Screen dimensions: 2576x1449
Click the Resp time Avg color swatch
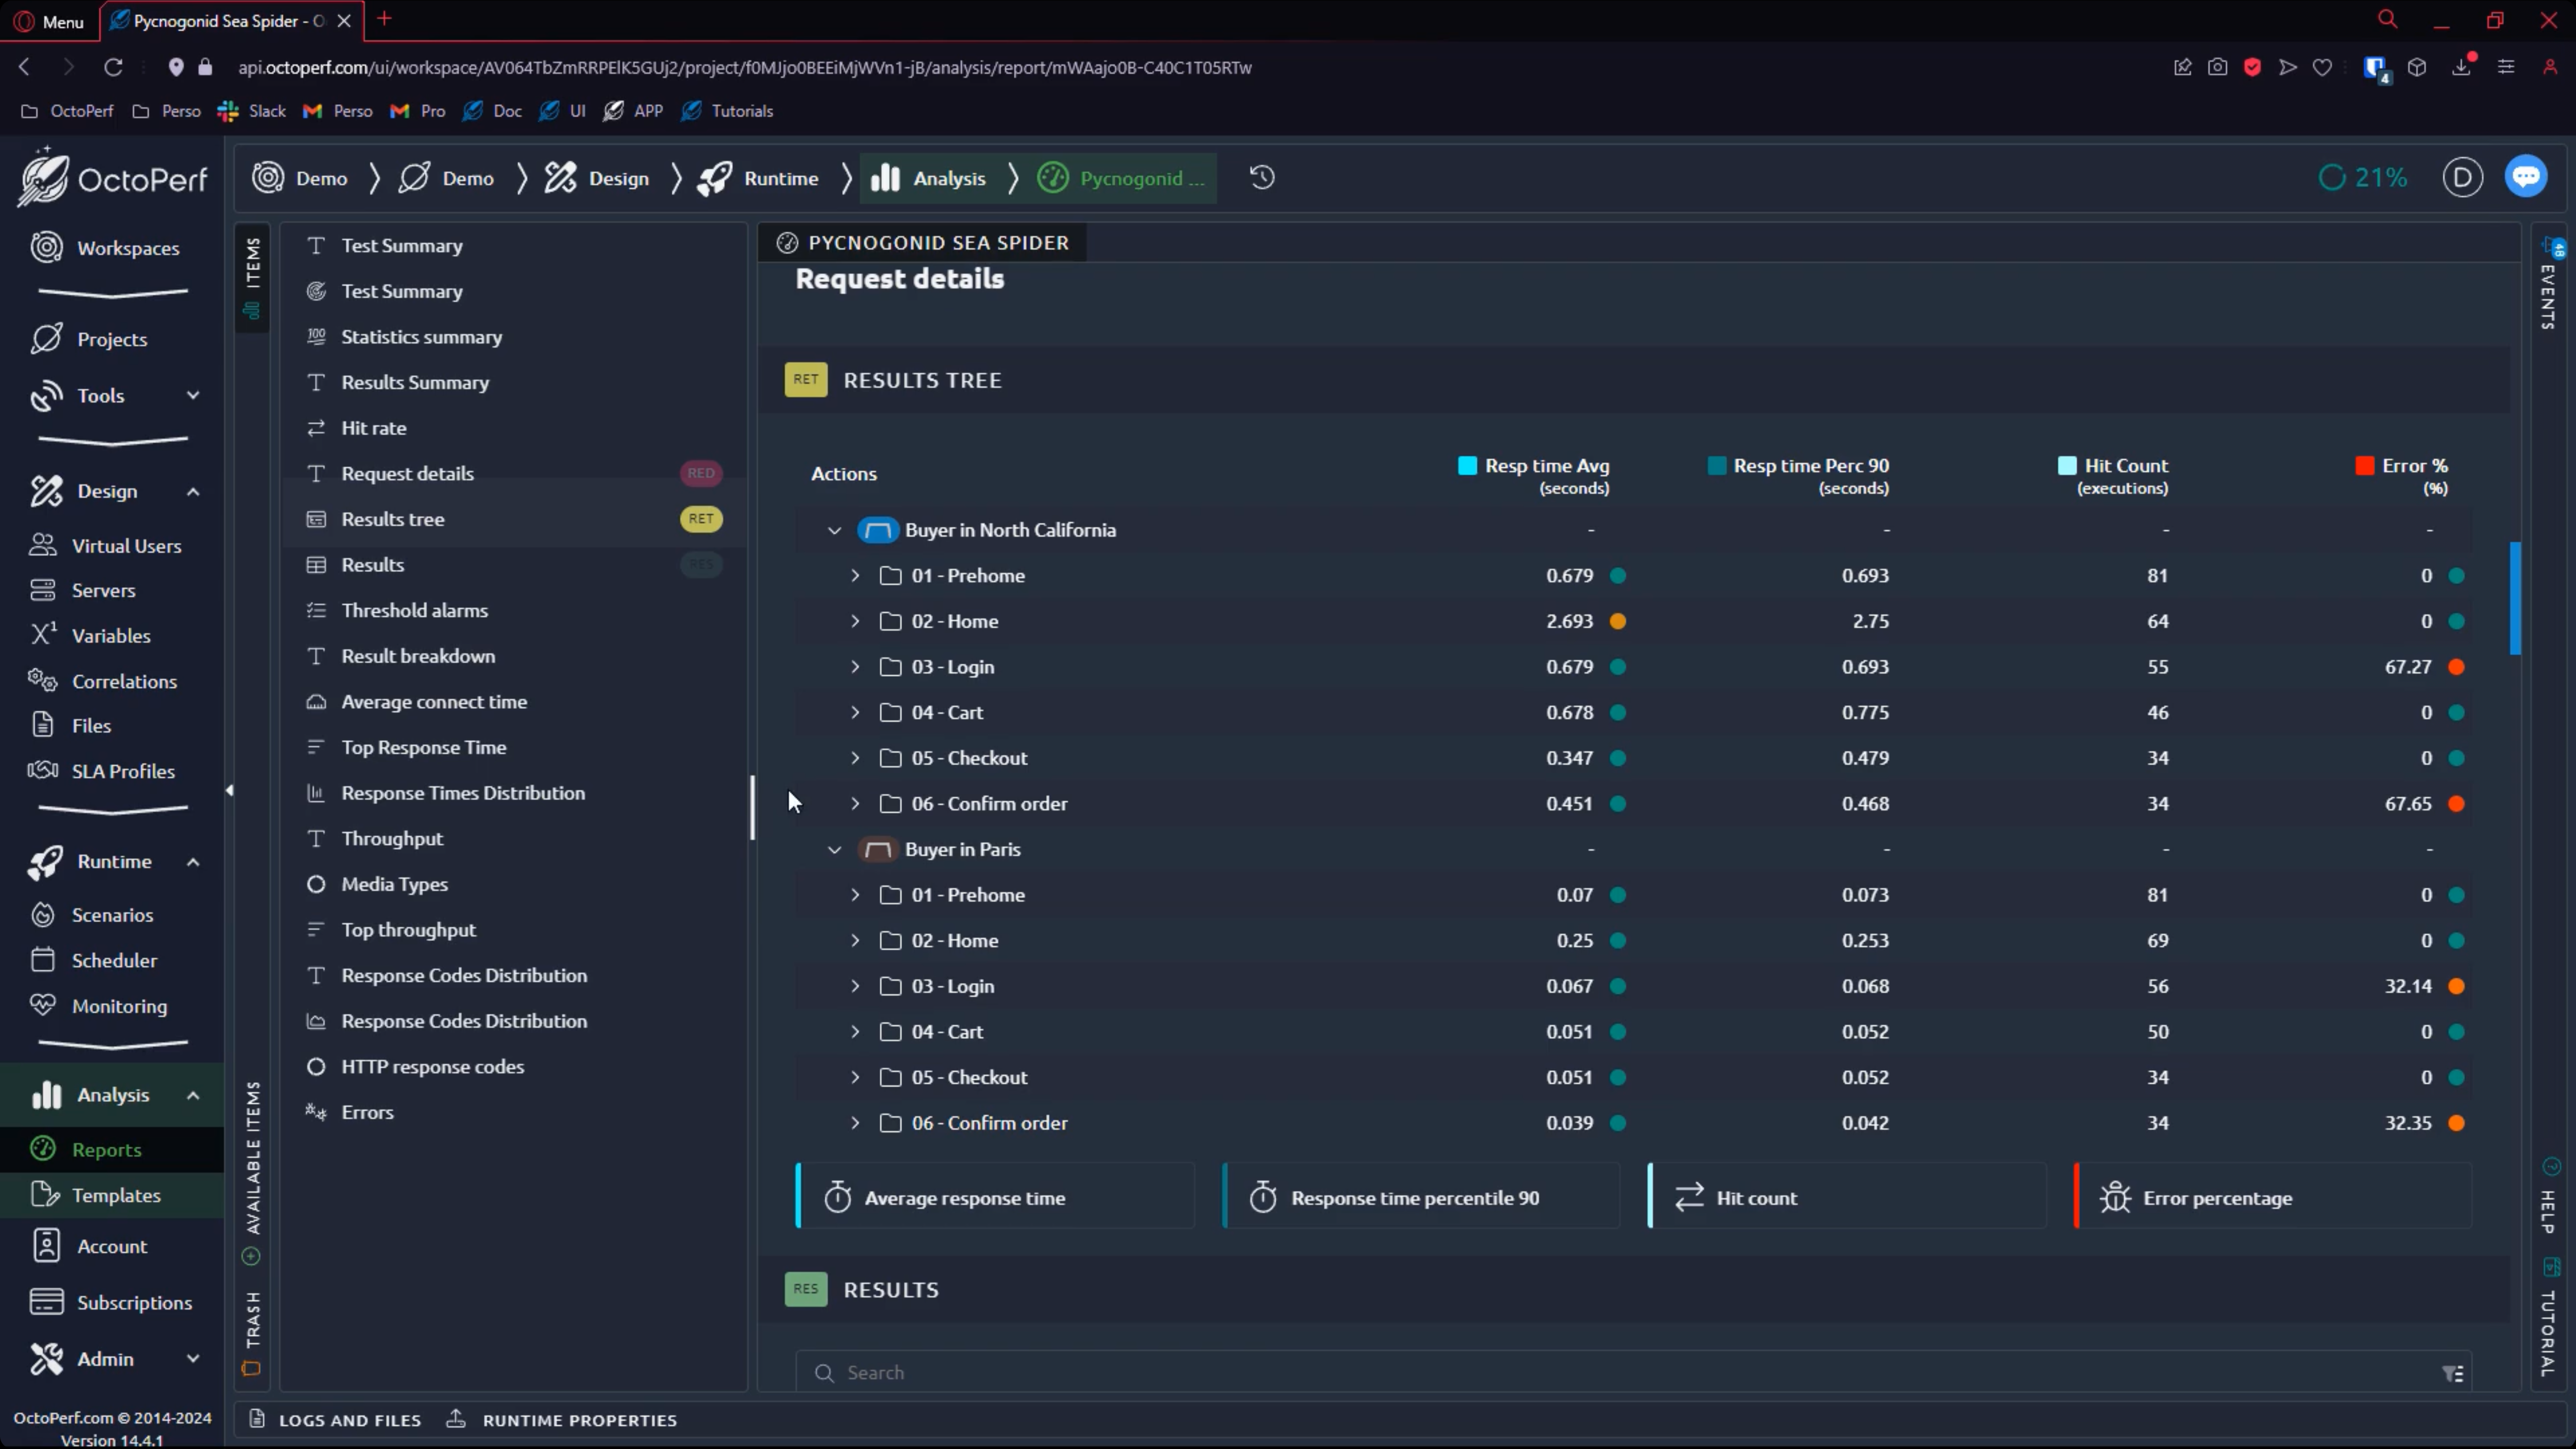pyautogui.click(x=1467, y=465)
